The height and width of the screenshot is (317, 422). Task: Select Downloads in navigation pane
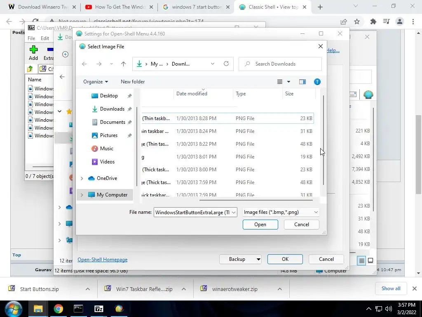click(112, 109)
